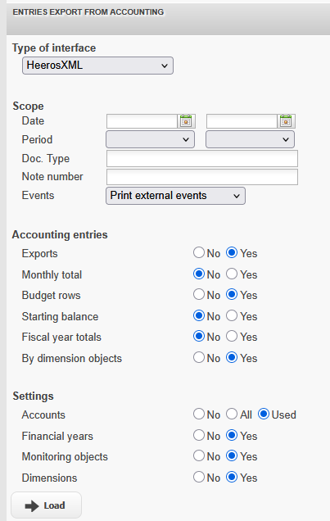Set Budget rows to No
Image resolution: width=330 pixels, height=521 pixels.
coord(199,294)
